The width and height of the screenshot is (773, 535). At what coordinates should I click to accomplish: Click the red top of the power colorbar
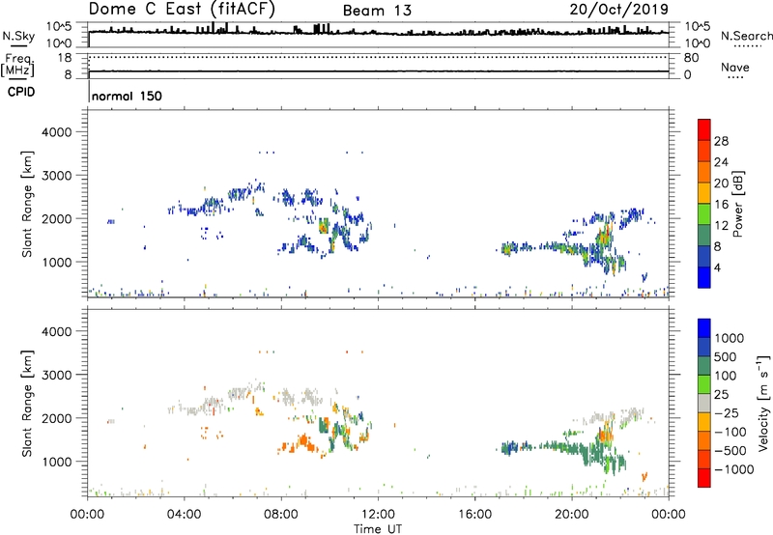[704, 129]
